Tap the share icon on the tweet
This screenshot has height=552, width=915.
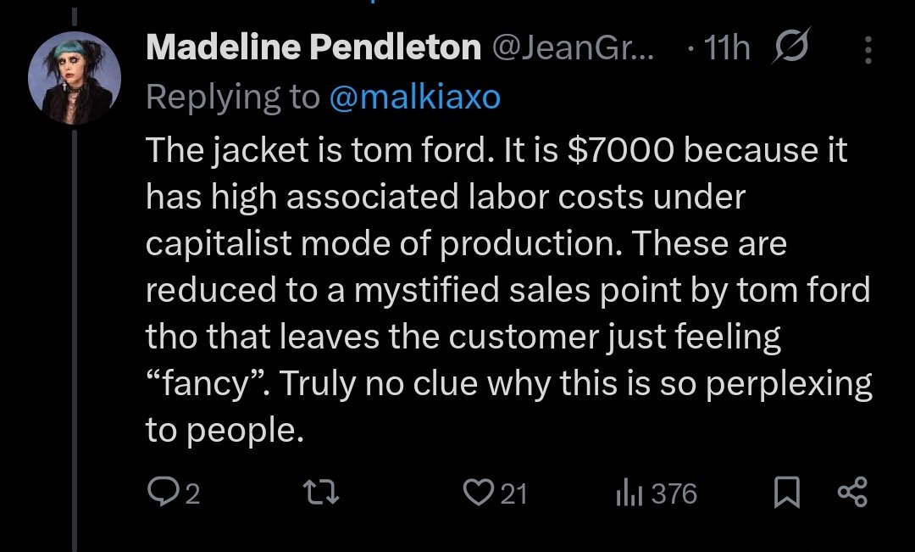point(851,493)
